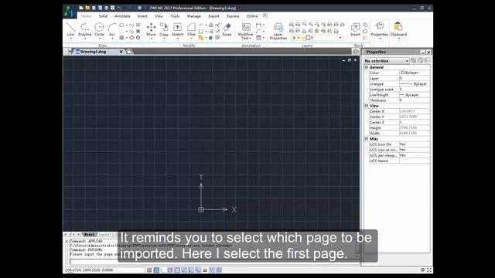Expand the Circle tool dropdown arrow

(x=100, y=39)
